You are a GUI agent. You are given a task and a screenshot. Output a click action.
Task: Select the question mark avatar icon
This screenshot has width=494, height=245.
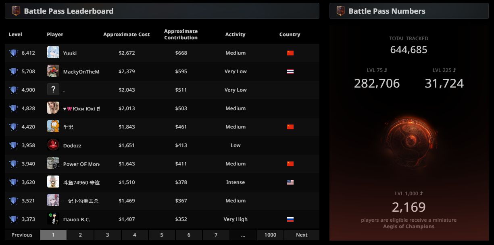tap(53, 90)
